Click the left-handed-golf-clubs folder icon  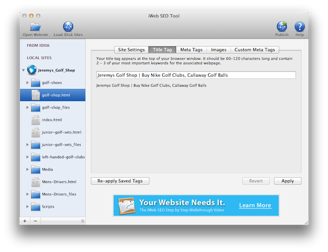tap(36, 157)
